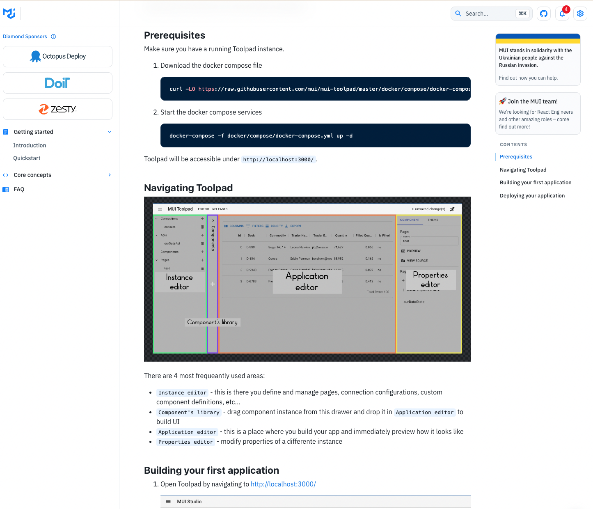Jump to Building your first application in contents

[x=536, y=183]
